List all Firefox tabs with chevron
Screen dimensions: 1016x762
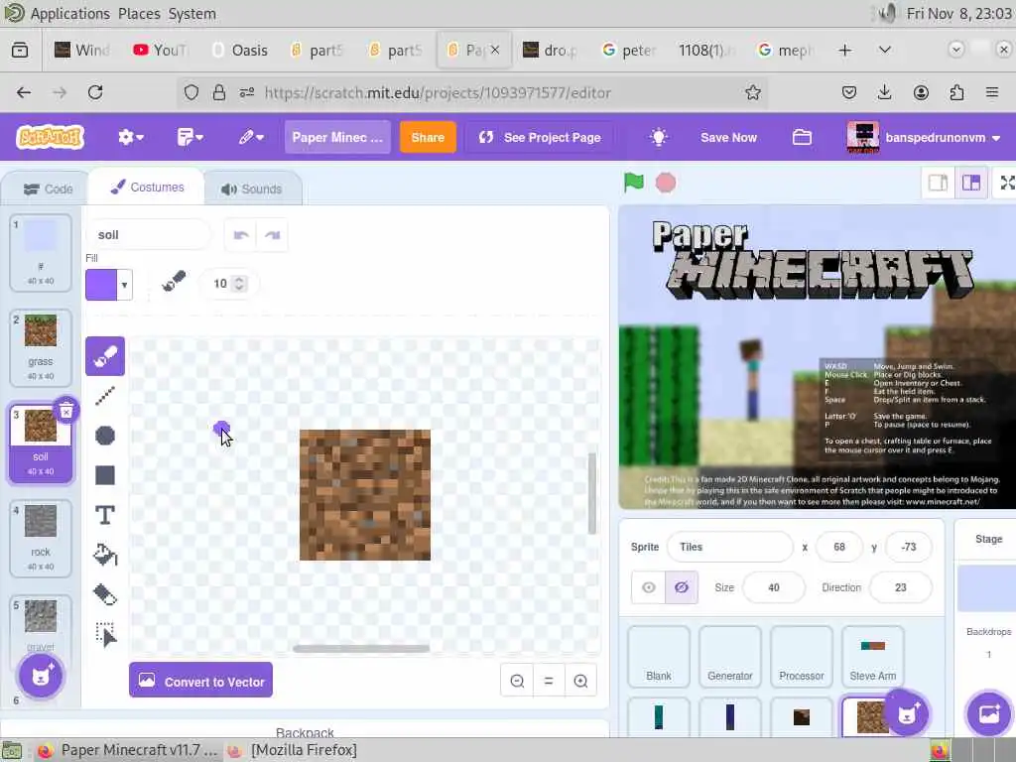884,50
